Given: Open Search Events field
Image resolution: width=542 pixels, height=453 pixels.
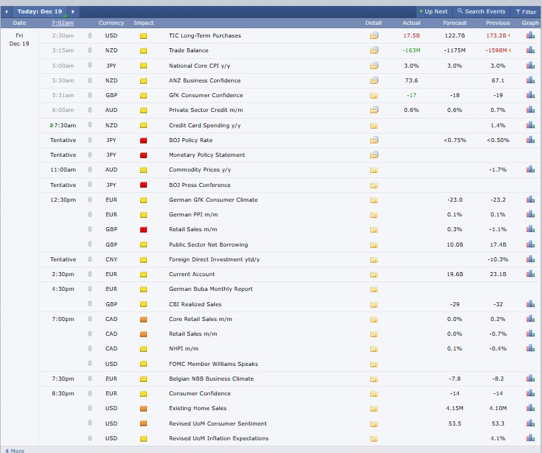Looking at the screenshot, I should (481, 12).
